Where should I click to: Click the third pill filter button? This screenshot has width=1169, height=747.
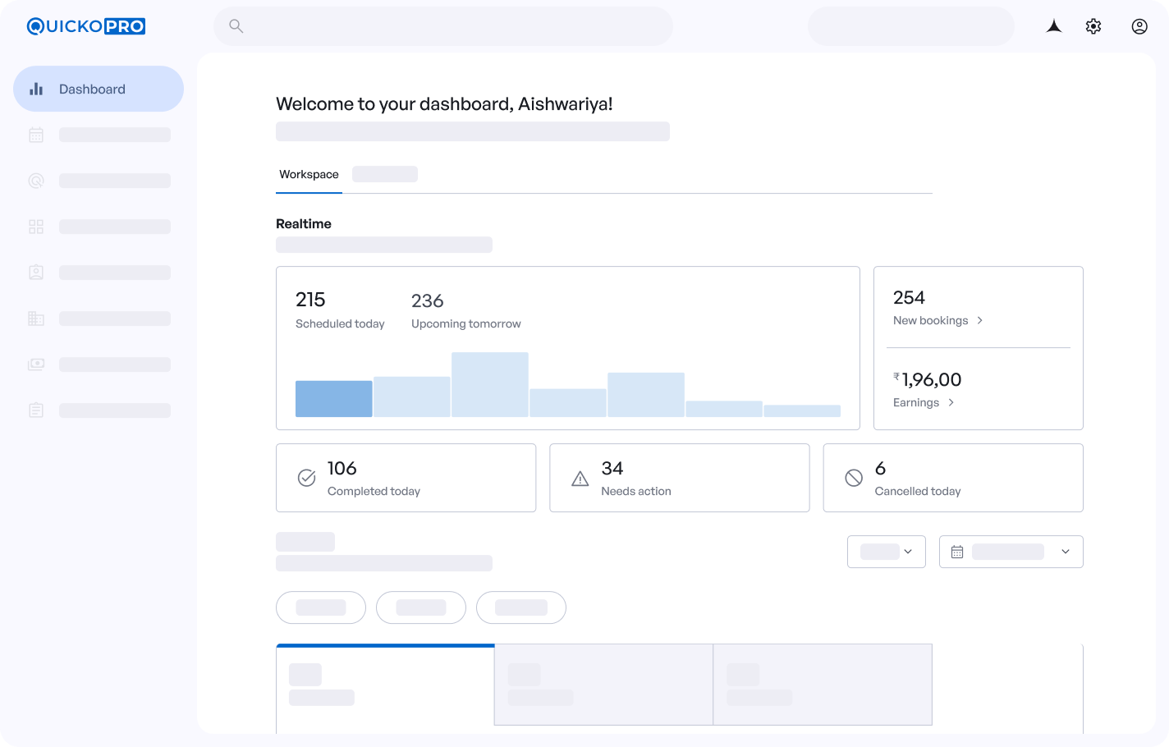click(x=521, y=607)
